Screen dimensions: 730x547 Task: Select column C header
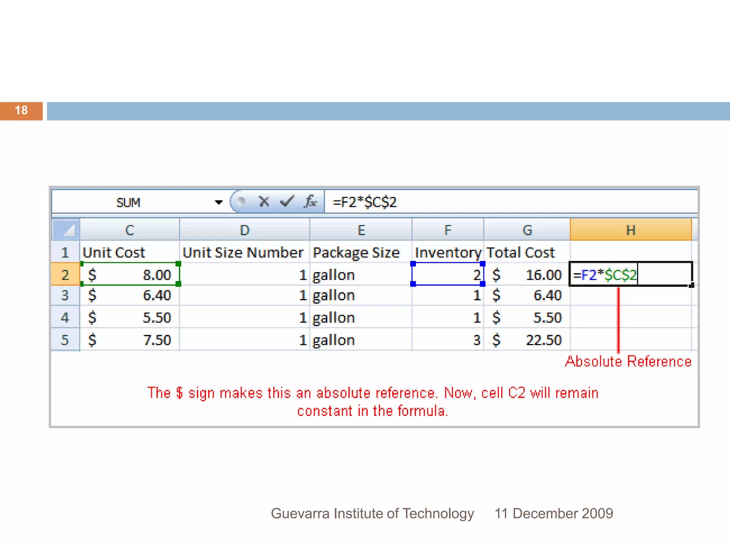point(129,230)
